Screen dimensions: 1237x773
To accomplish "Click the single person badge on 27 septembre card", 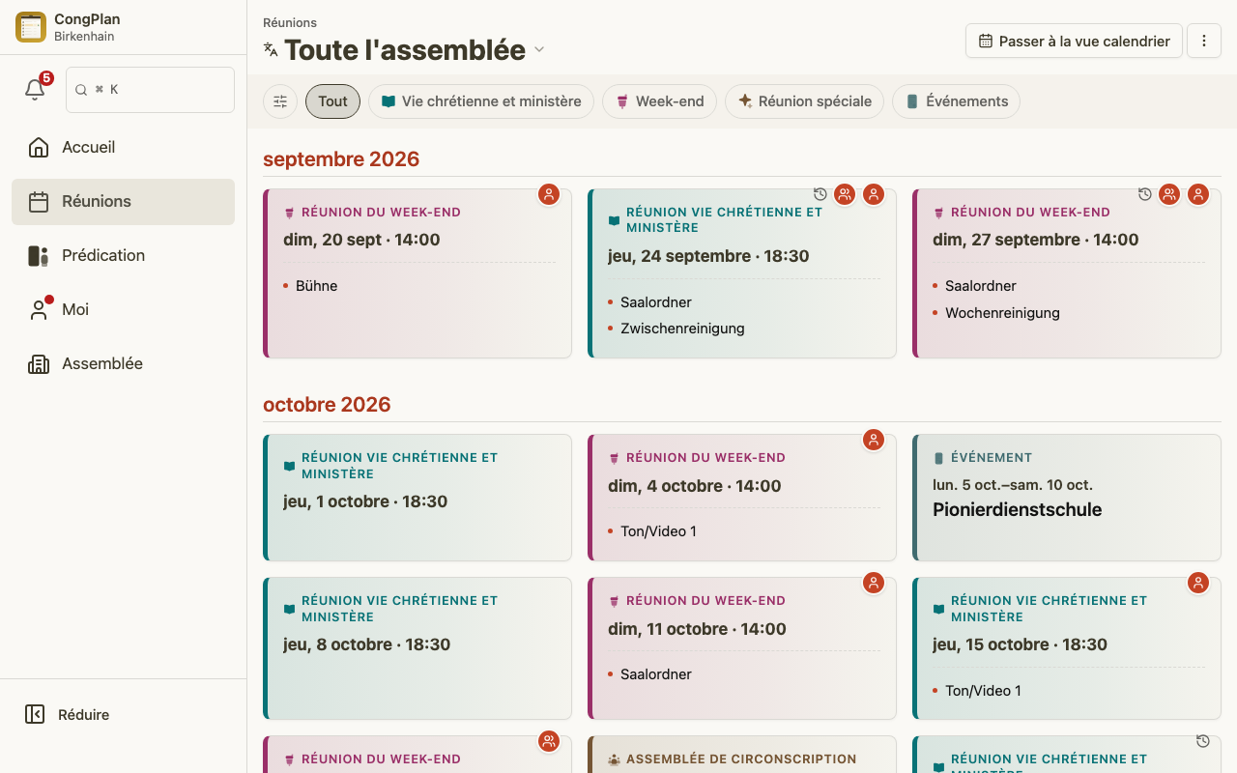I will 1198,194.
